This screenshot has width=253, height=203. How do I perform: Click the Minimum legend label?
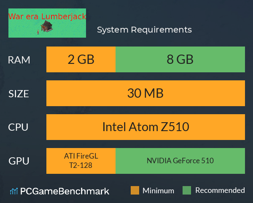158,191
